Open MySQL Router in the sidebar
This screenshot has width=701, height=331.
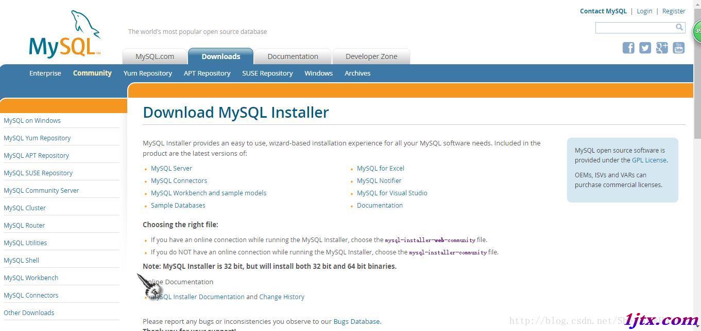coord(24,225)
